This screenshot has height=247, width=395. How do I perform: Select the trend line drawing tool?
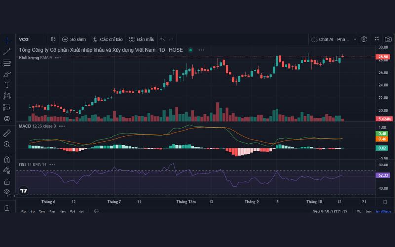(7, 52)
